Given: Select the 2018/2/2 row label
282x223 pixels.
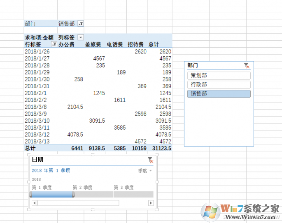Looking at the screenshot, I should (35, 100).
